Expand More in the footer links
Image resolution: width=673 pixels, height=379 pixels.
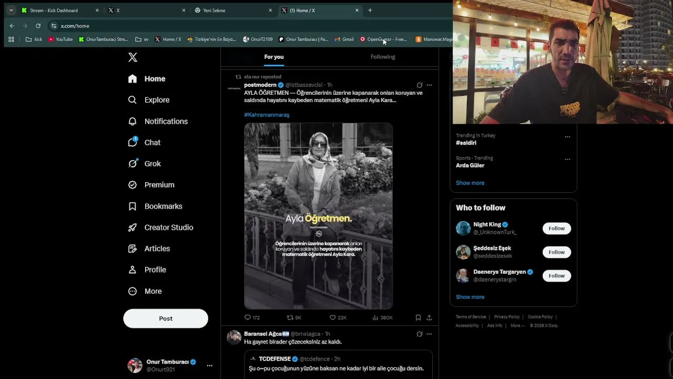(x=517, y=325)
